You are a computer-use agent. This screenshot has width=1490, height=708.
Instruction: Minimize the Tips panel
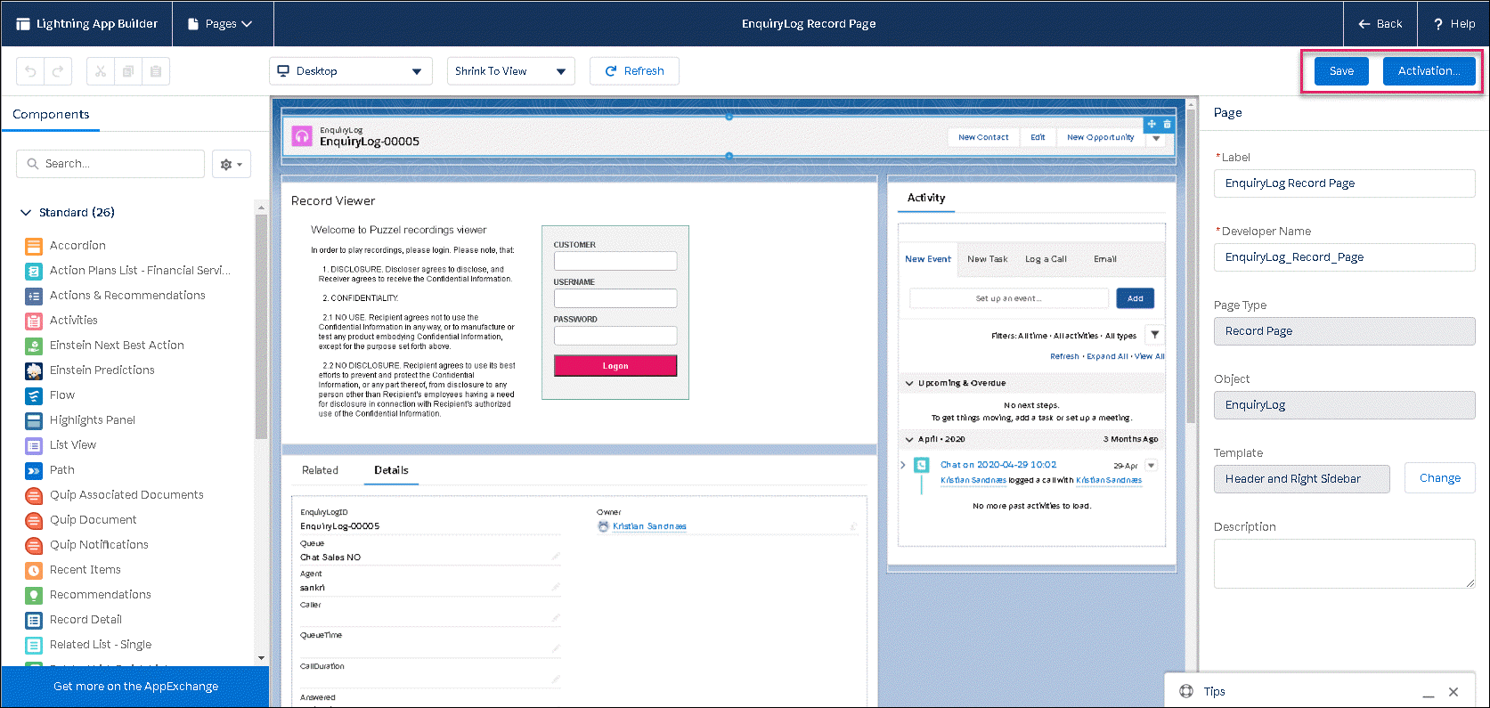coord(1428,692)
